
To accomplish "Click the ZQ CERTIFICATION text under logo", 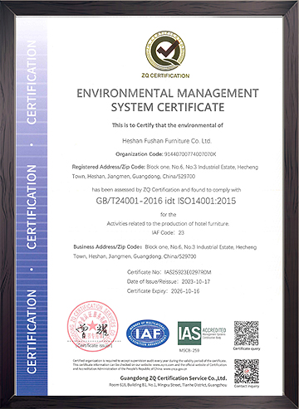I will click(165, 75).
